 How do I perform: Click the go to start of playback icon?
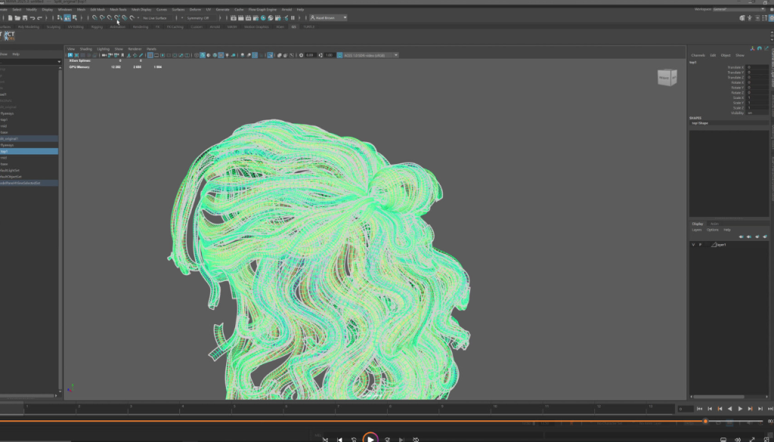[x=698, y=409]
